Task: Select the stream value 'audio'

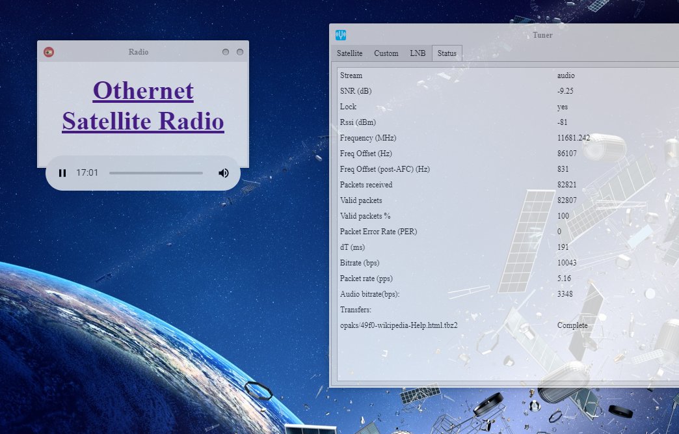Action: tap(566, 75)
